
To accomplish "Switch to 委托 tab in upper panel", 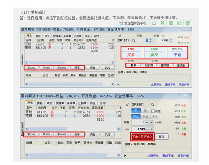I will [x=38, y=36].
